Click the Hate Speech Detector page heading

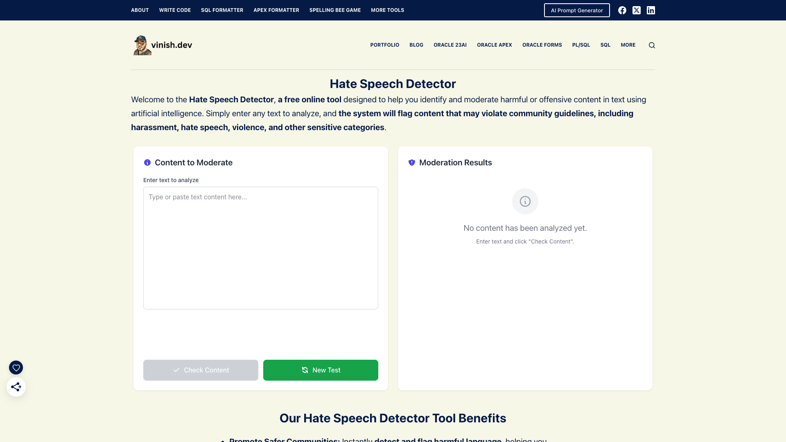click(x=393, y=84)
